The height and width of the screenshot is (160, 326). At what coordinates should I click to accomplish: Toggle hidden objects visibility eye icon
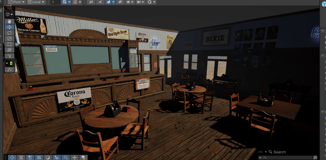tap(120, 2)
